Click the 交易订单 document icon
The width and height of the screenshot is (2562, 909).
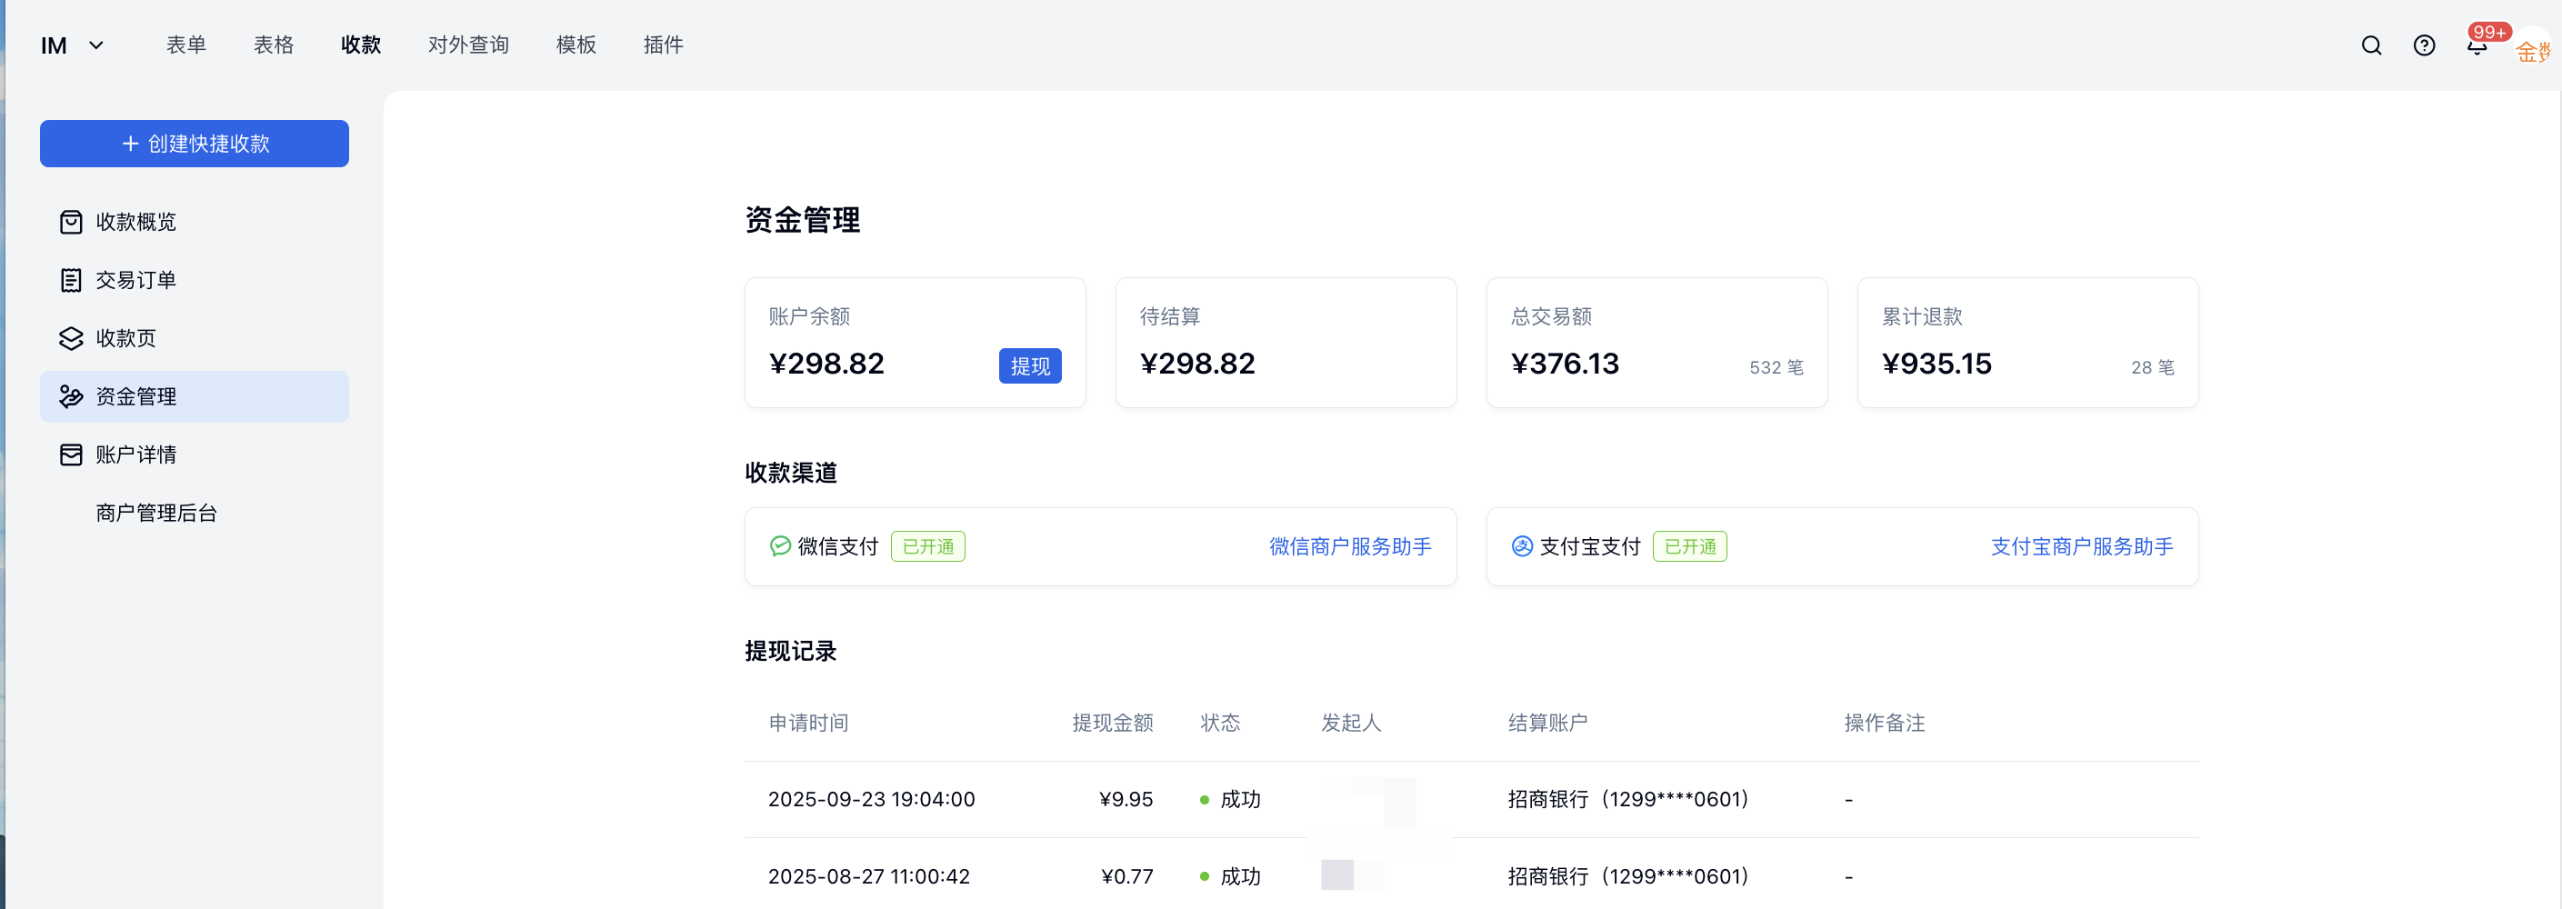tap(71, 281)
